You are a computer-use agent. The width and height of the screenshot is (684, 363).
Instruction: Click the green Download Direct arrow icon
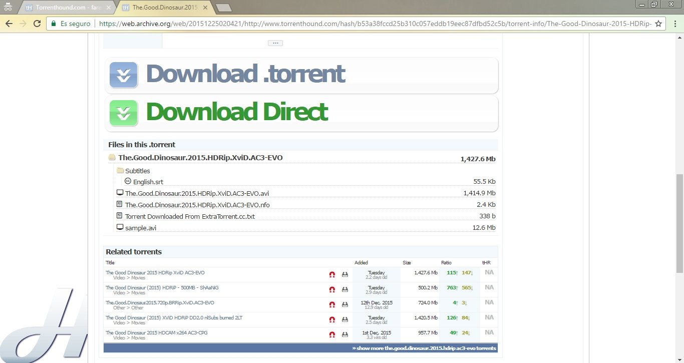point(124,113)
